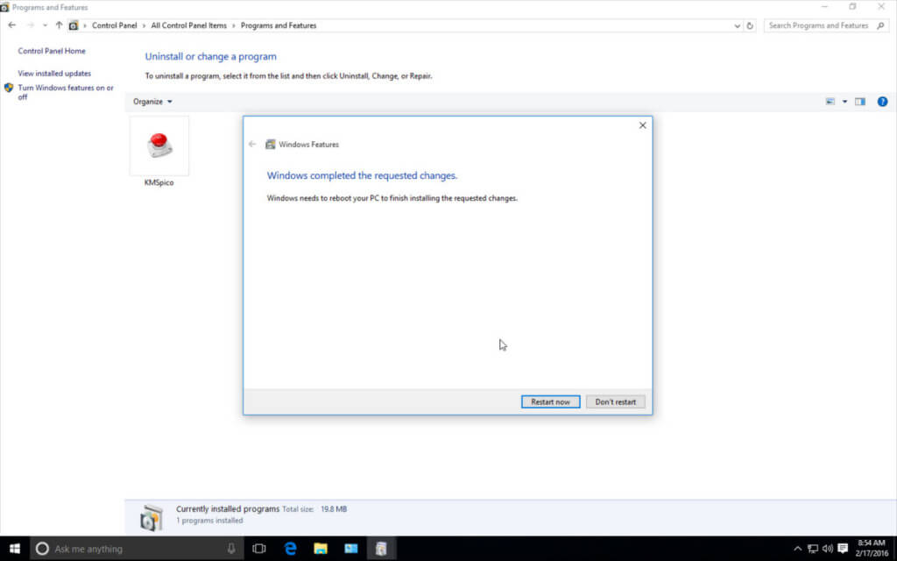
Task: Expand the address bar history dropdown
Action: click(x=737, y=25)
